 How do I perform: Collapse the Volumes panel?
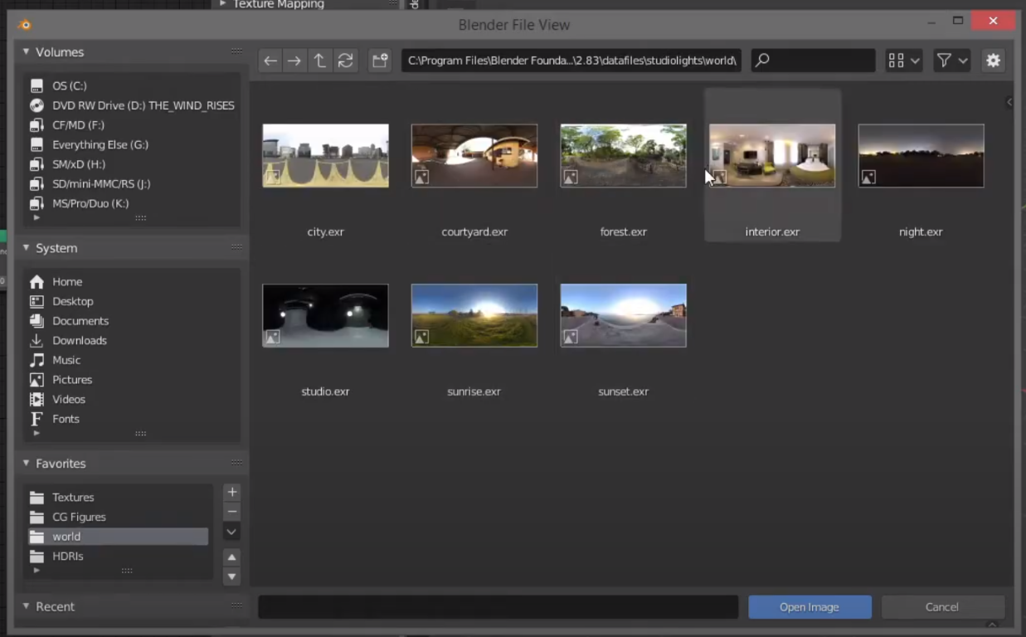[x=26, y=51]
